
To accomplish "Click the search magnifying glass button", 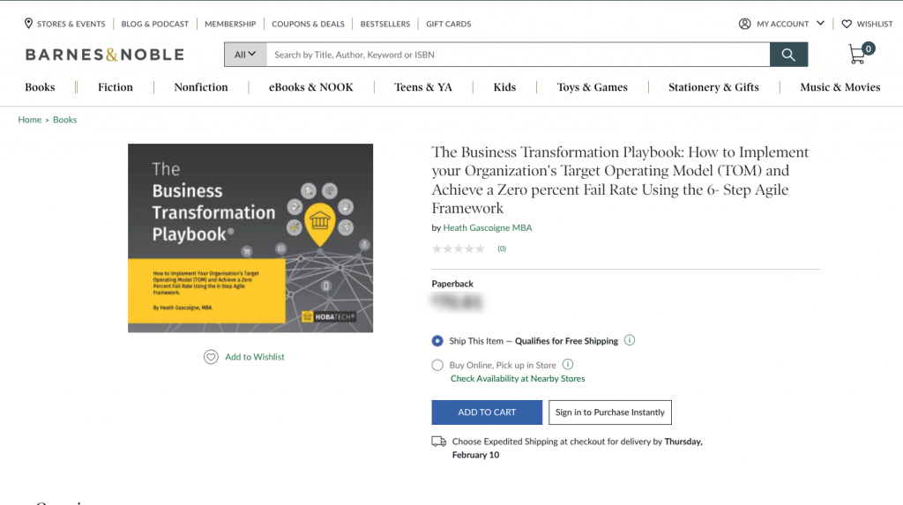I will (x=788, y=55).
